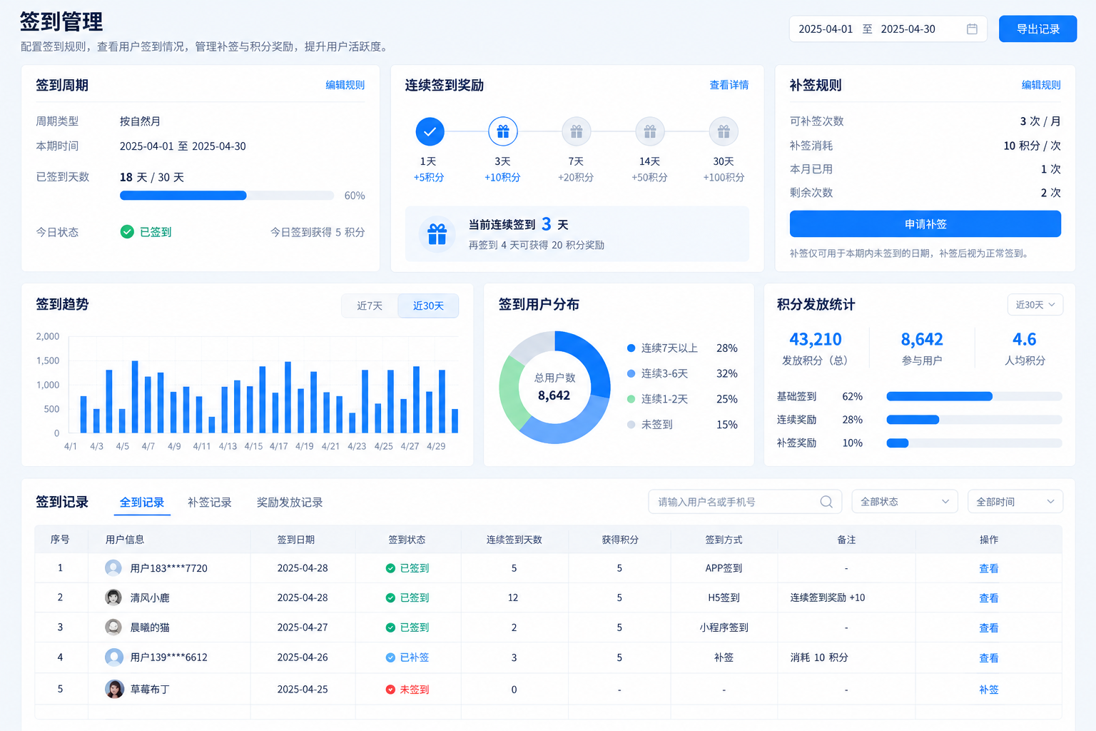Select the 14天 gift reward milestone
Viewport: 1096px width, 731px height.
pos(650,131)
